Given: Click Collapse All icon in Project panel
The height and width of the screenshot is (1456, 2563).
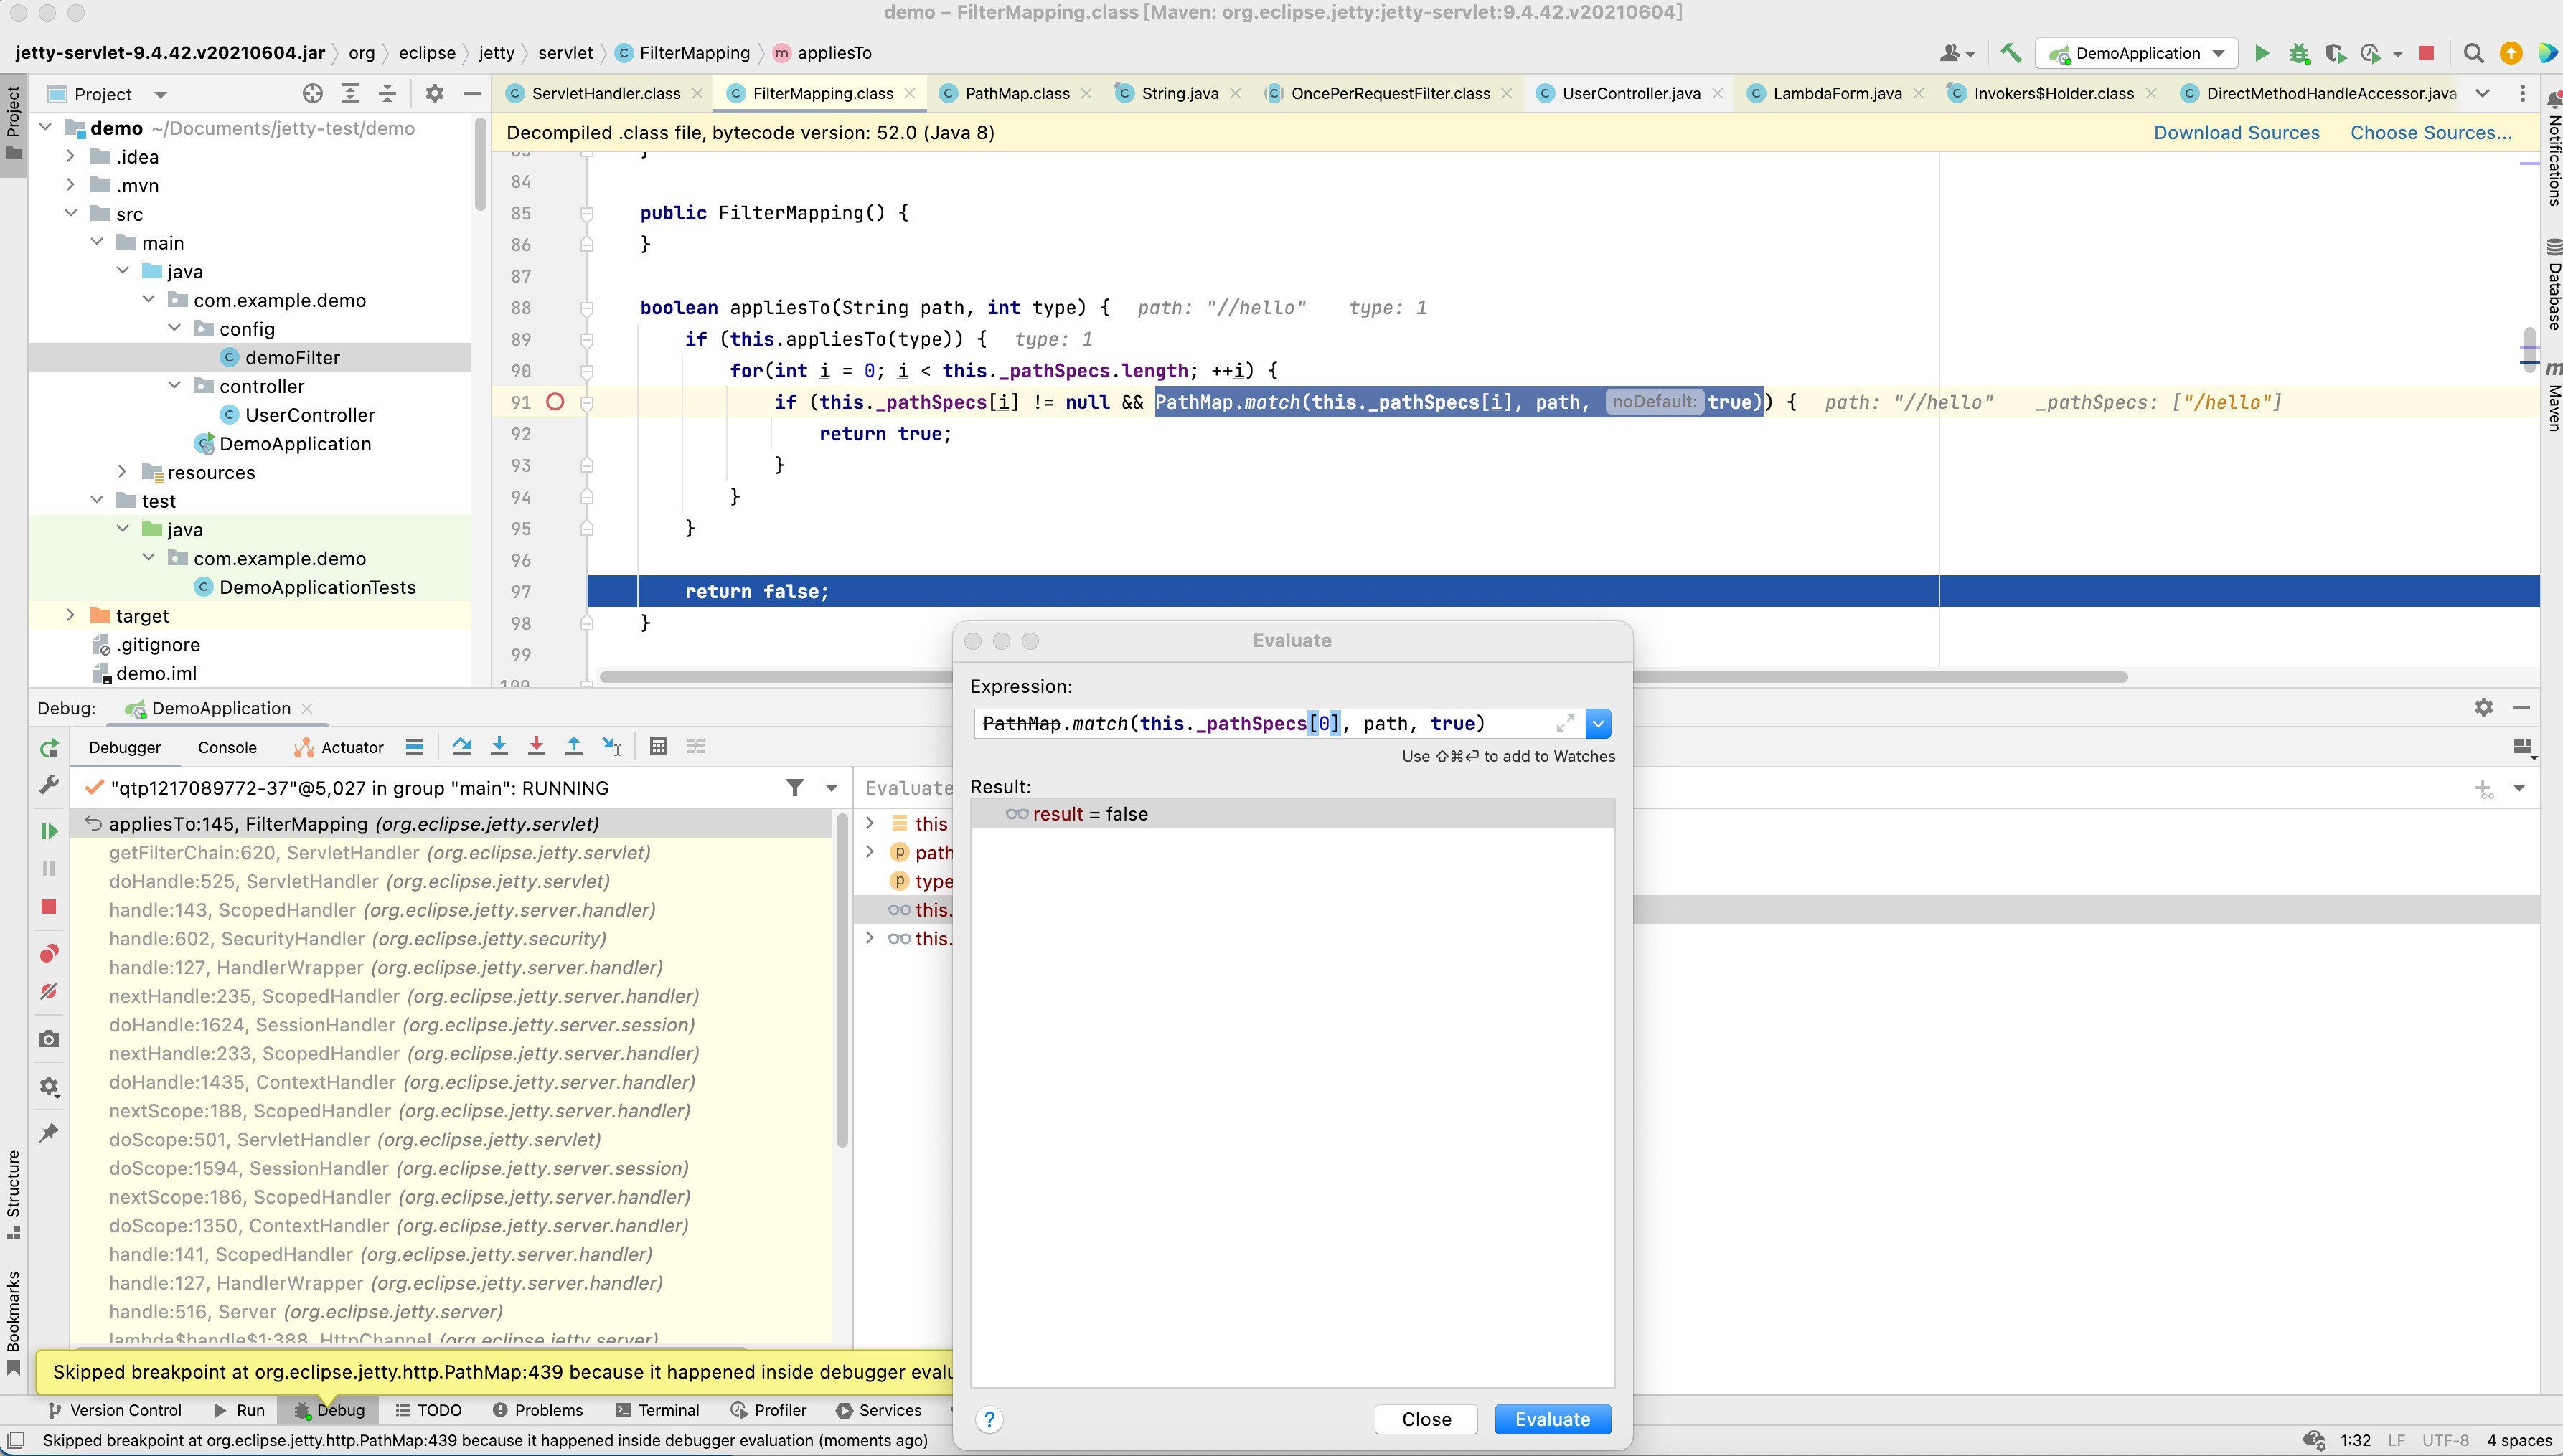Looking at the screenshot, I should pyautogui.click(x=387, y=93).
